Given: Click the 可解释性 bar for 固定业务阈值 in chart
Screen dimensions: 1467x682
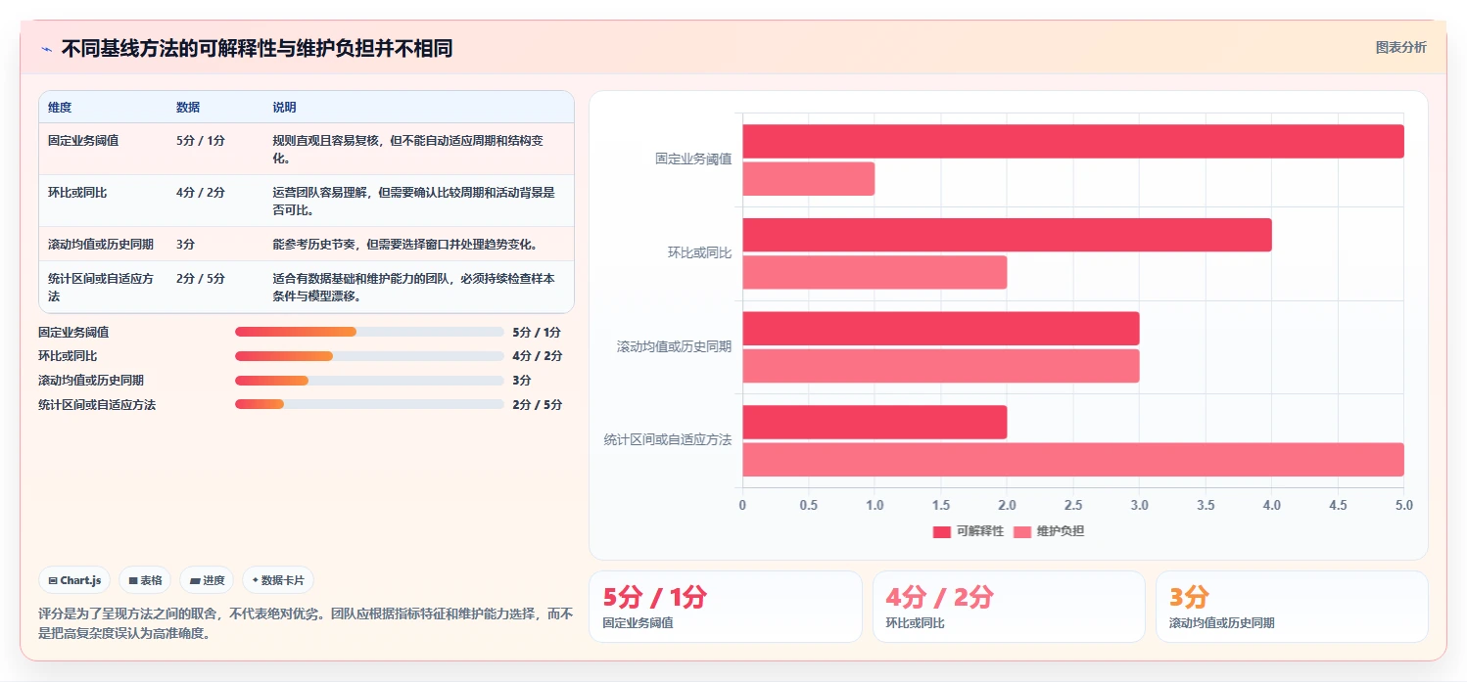Looking at the screenshot, I should 1073,141.
